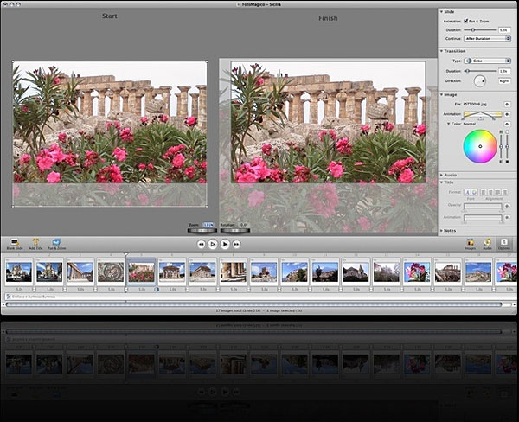Click the Rotation value field
The image size is (519, 422).
click(x=244, y=225)
